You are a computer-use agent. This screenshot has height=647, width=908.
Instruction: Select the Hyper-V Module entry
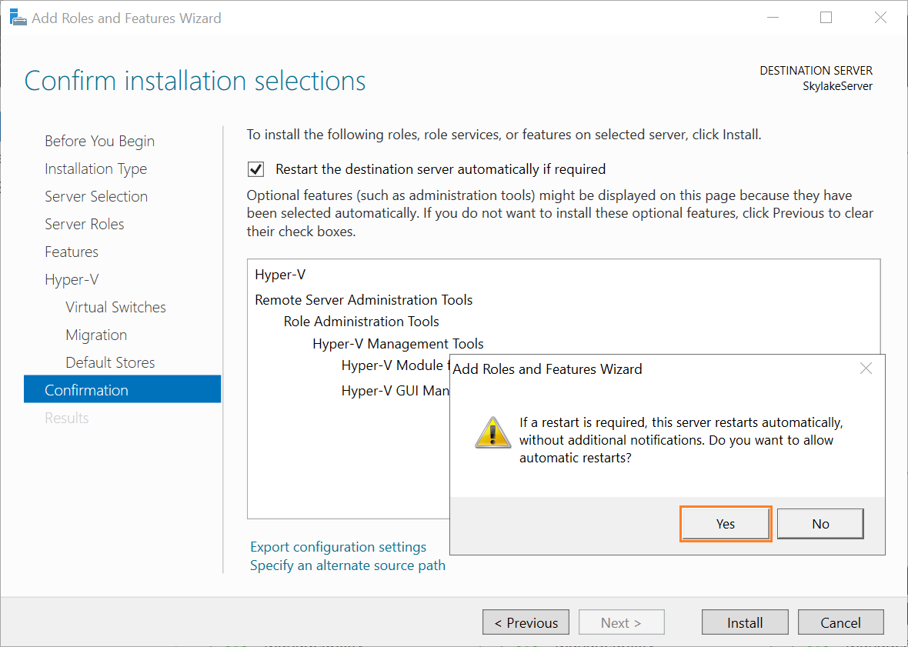pyautogui.click(x=396, y=365)
